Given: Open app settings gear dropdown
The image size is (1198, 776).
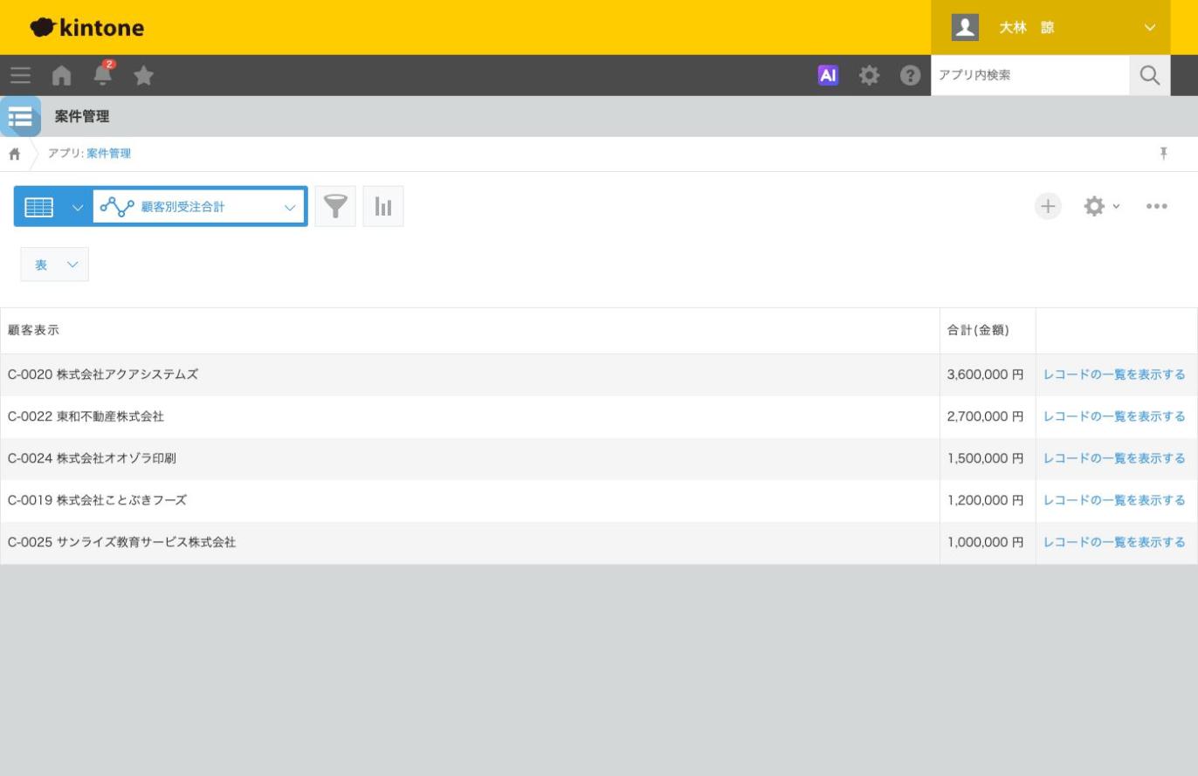Looking at the screenshot, I should (1101, 206).
